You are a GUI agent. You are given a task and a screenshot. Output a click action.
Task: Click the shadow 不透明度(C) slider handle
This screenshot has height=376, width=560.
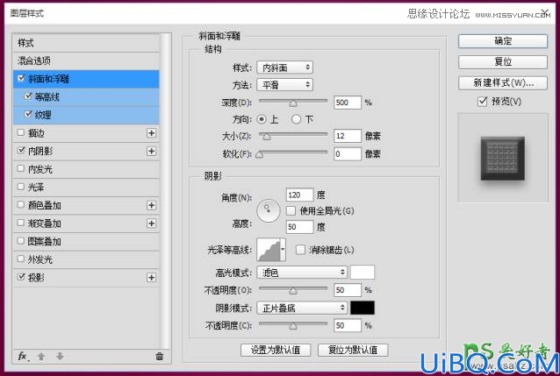[x=293, y=326]
